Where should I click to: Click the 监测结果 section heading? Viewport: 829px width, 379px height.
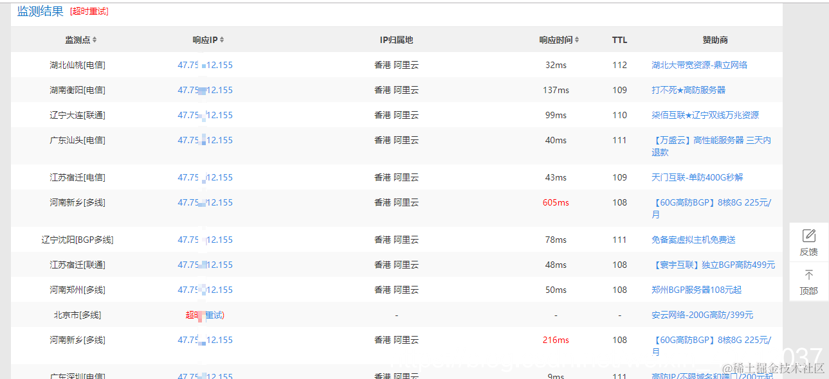[41, 12]
